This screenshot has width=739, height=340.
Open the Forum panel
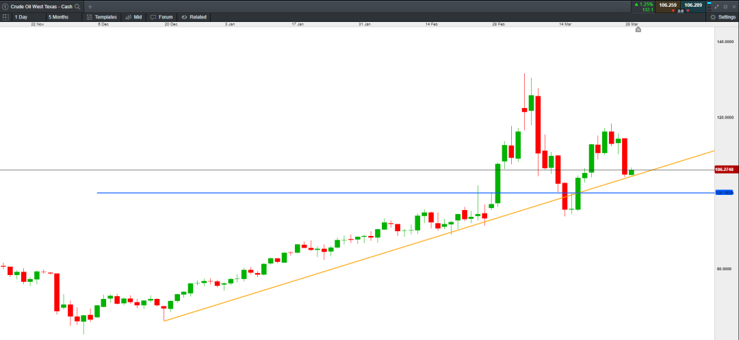pyautogui.click(x=161, y=17)
